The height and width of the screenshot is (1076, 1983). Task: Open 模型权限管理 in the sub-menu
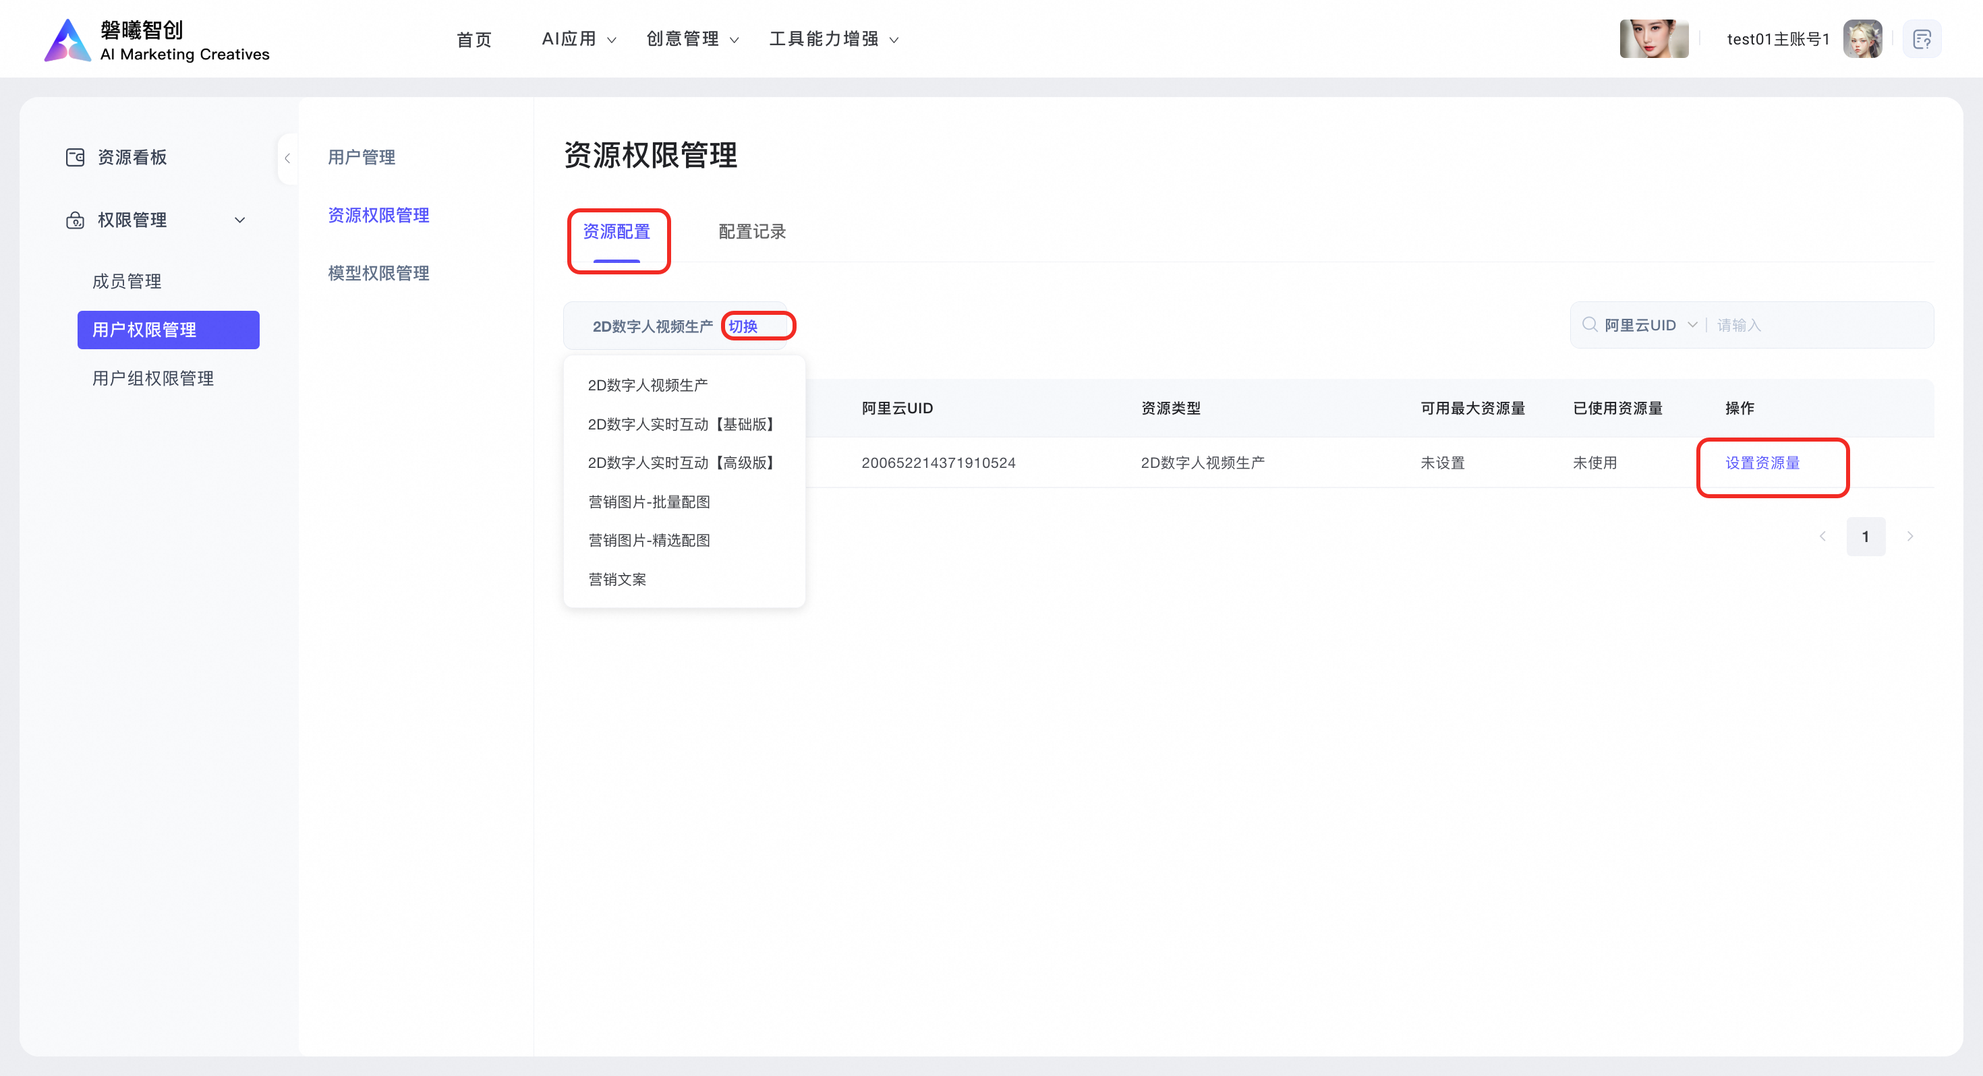tap(379, 273)
